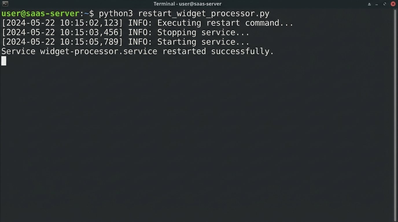
Task: Click the '$' prompt symbol
Action: coord(91,14)
